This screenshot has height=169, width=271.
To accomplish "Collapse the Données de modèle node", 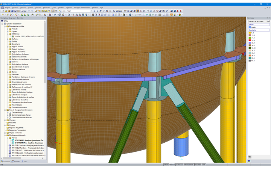I will (5, 26).
